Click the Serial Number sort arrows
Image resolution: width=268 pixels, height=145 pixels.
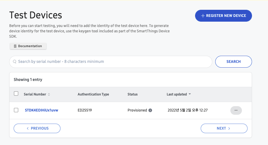click(x=49, y=94)
